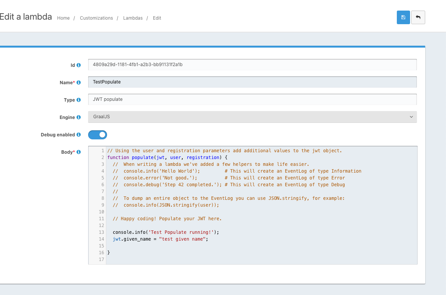Navigate to Home breadcrumb
Image resolution: width=446 pixels, height=295 pixels.
(63, 18)
